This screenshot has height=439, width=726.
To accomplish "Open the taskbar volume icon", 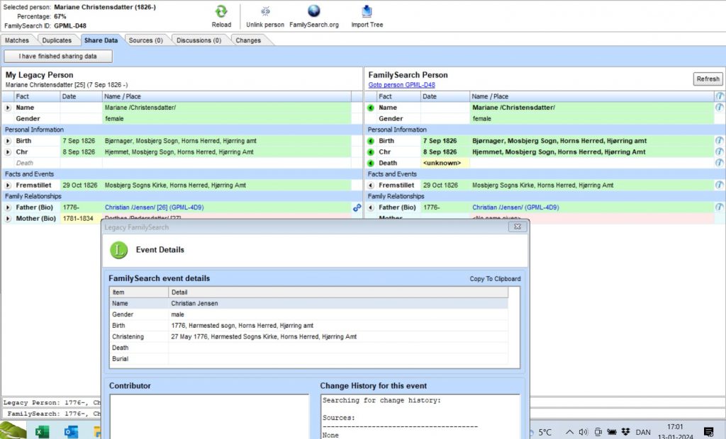I will click(x=583, y=432).
